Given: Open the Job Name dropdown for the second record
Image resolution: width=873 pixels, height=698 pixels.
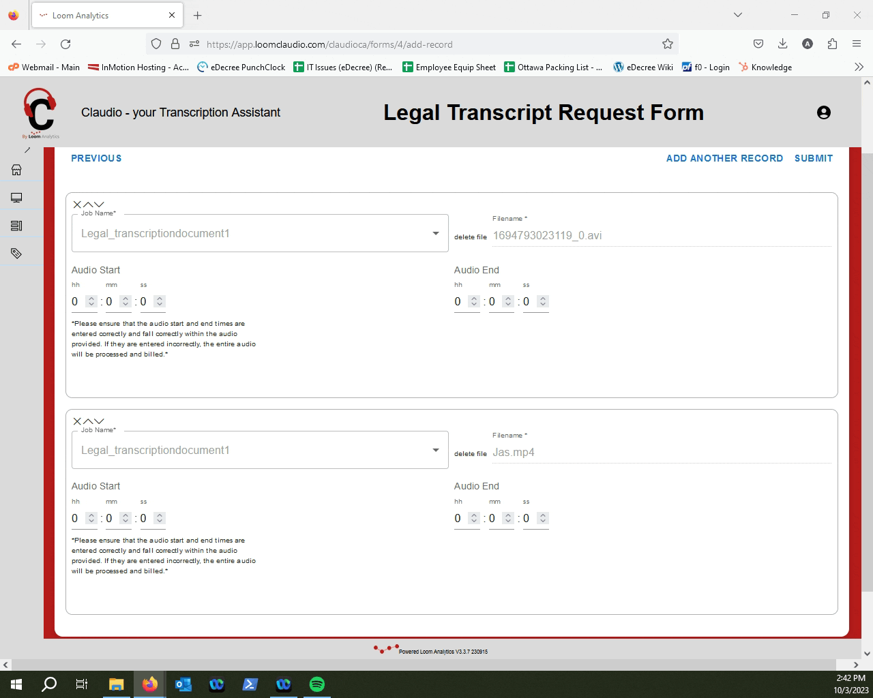Looking at the screenshot, I should click(436, 450).
